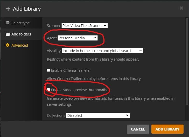189x137 pixels.
Task: Click the 'Visibility' field label
Action: pyautogui.click(x=54, y=51)
